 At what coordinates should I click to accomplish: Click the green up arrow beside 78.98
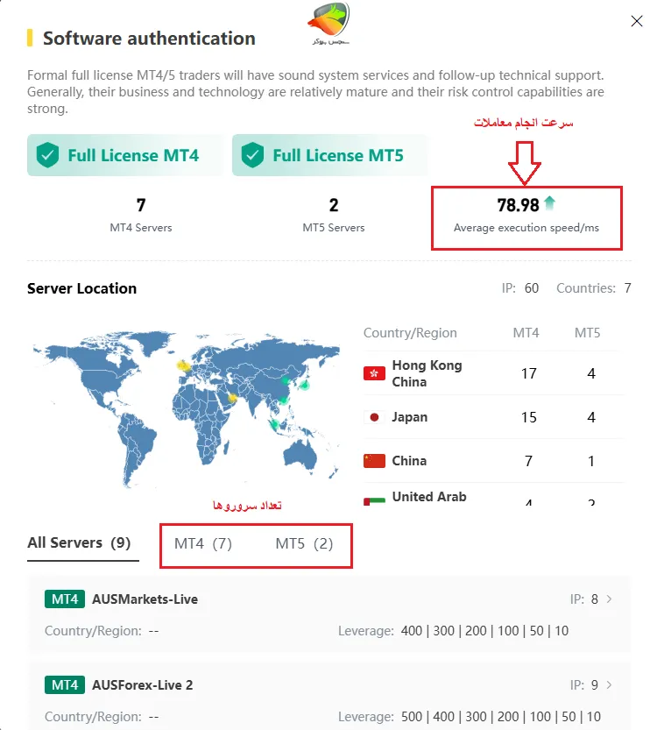click(x=549, y=204)
